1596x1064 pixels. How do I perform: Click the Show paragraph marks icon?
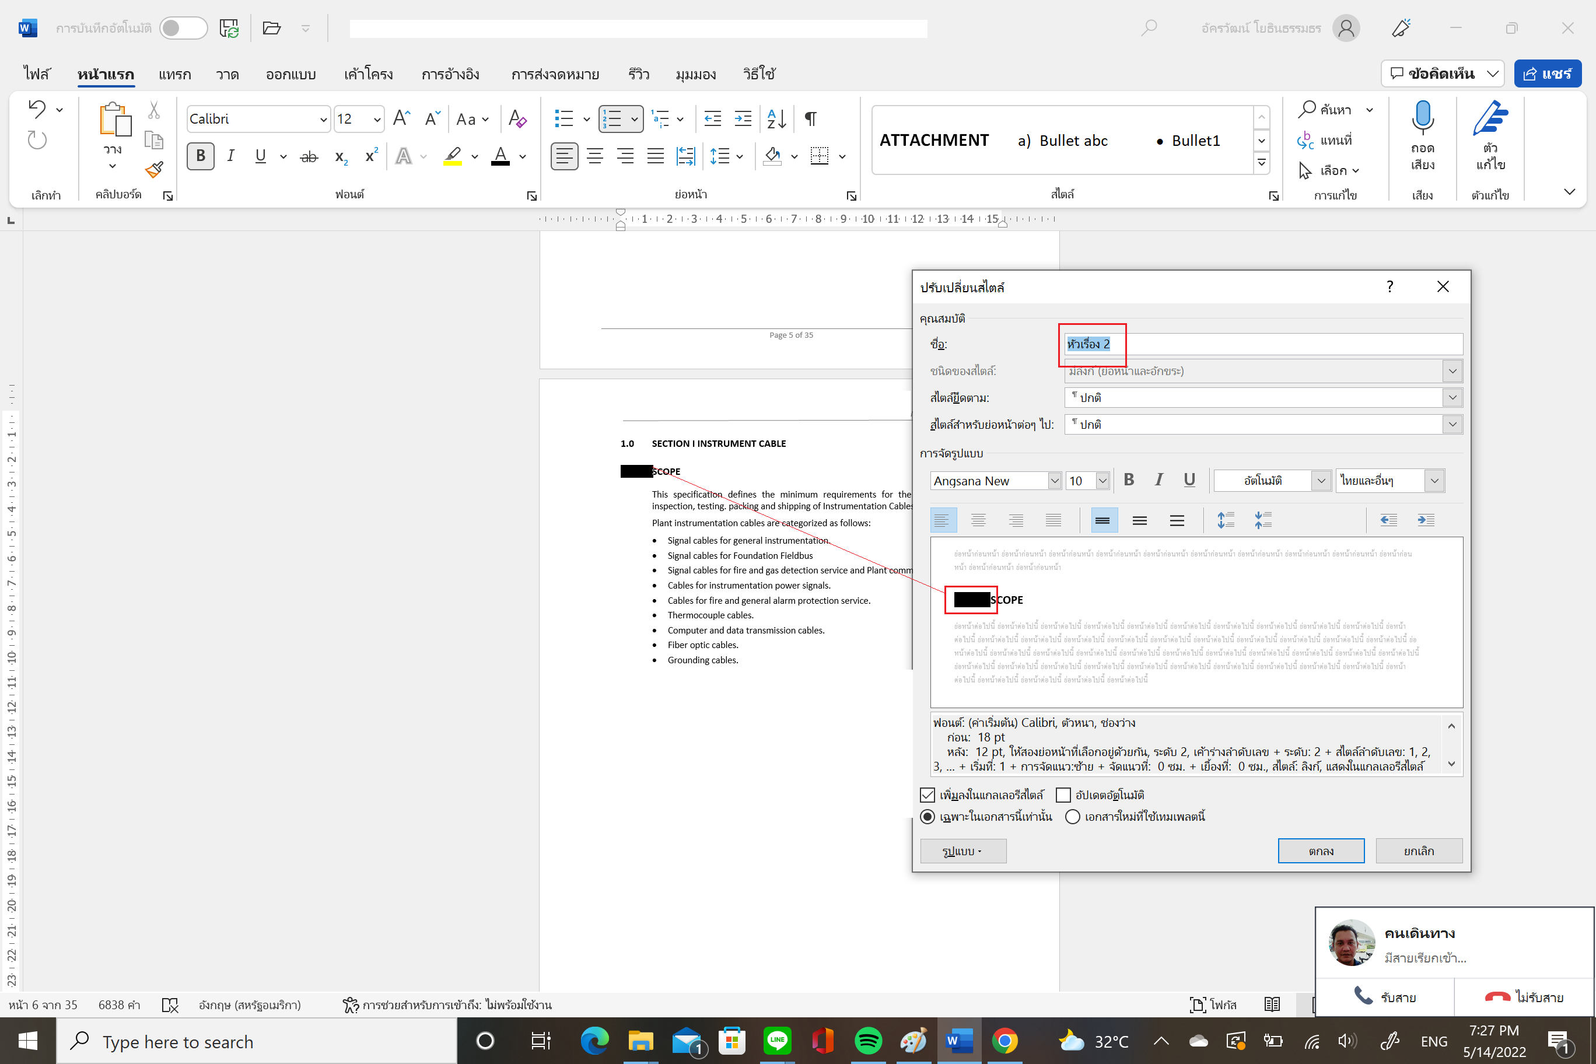810,119
